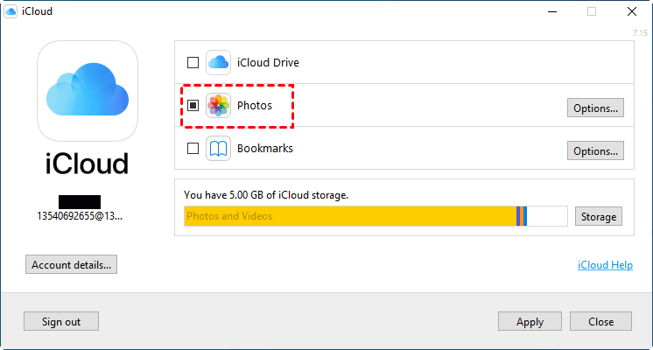Enable the iCloud Drive checkbox
This screenshot has width=653, height=350.
[193, 63]
